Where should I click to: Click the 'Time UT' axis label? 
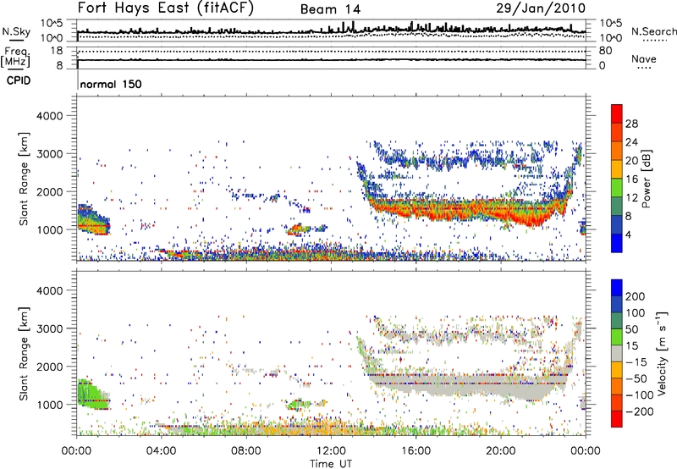(x=331, y=463)
